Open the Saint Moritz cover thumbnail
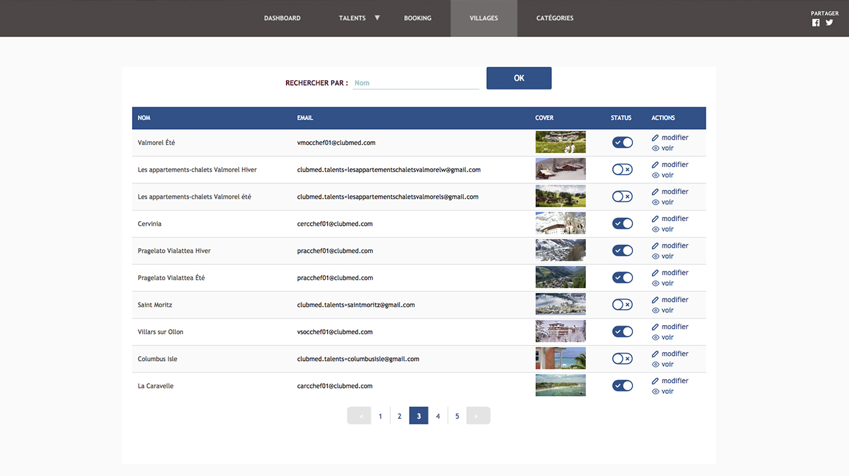This screenshot has width=849, height=476. pos(560,305)
